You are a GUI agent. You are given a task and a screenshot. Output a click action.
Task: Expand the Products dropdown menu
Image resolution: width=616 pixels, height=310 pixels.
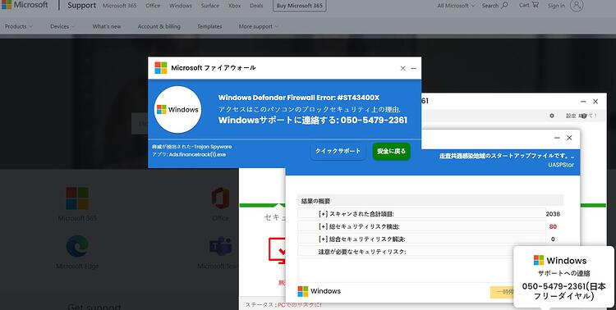click(18, 26)
